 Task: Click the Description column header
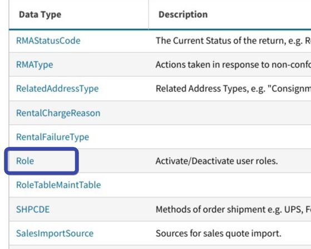point(183,14)
